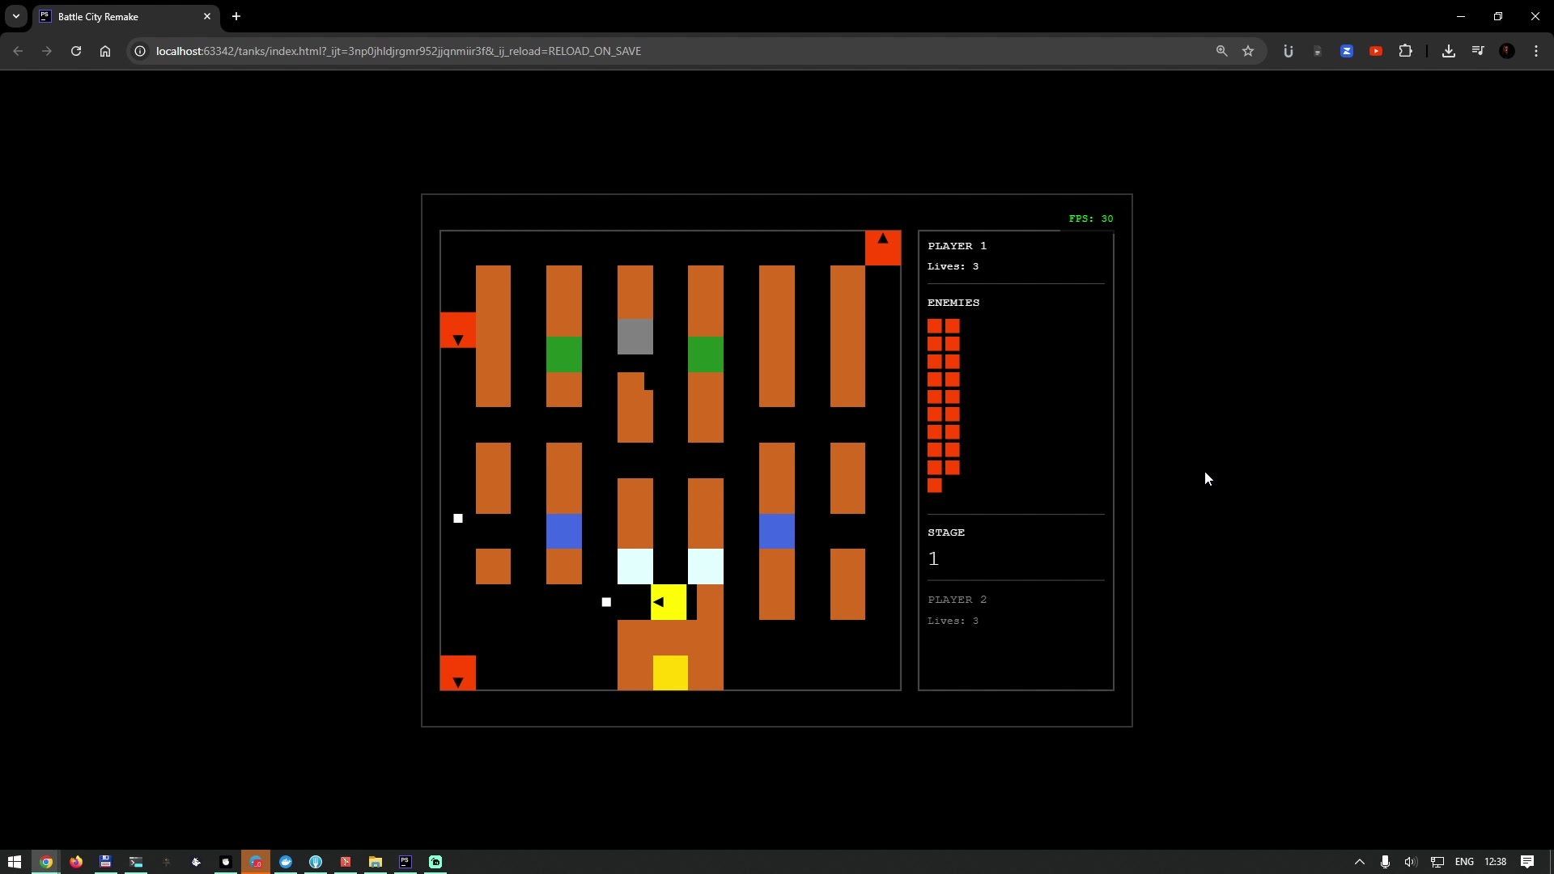Open a new browser tab

(x=236, y=16)
